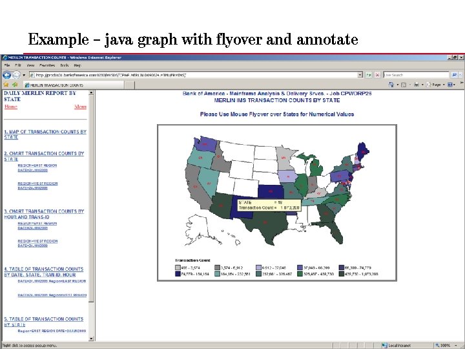
Task: Open link 1 Map of Transaction Counts
Action: [x=45, y=134]
